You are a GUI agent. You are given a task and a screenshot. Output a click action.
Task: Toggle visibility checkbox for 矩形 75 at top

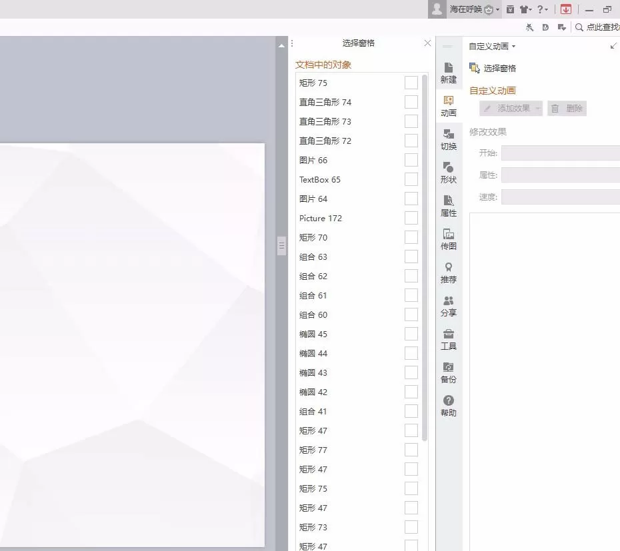coord(411,83)
